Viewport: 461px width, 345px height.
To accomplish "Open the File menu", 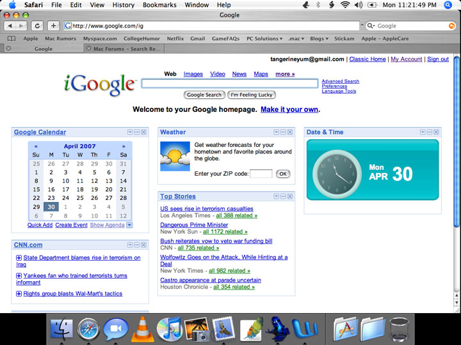I will pyautogui.click(x=56, y=5).
